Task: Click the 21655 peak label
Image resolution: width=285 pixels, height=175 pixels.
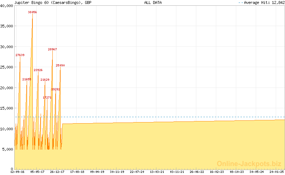Action: coord(27,79)
